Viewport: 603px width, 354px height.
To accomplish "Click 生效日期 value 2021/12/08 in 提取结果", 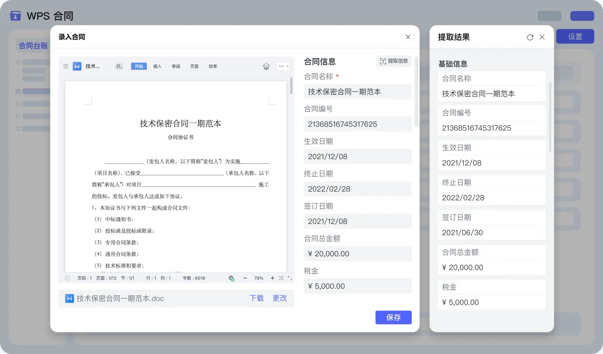I will tap(461, 163).
